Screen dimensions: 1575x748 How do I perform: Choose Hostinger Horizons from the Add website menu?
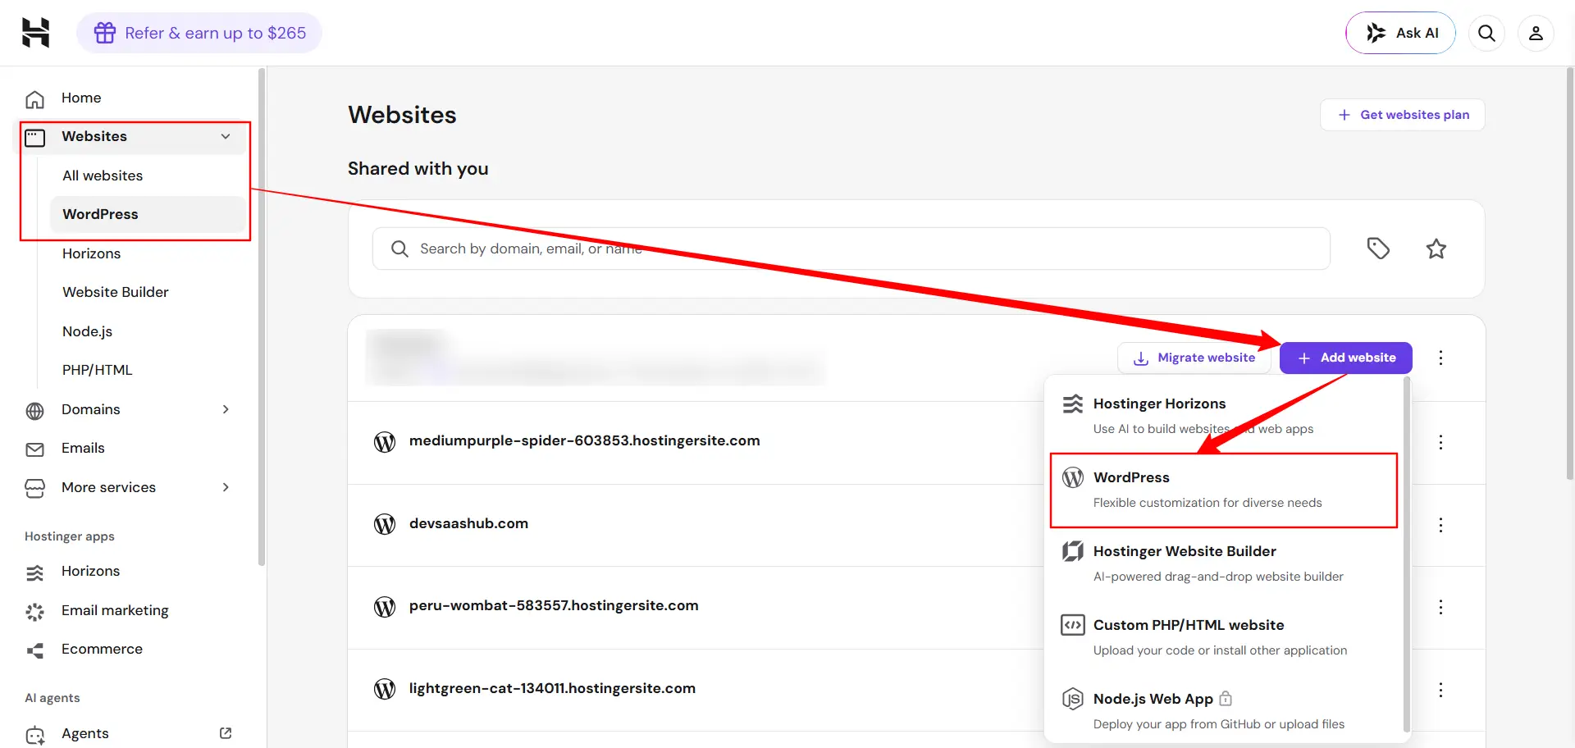pyautogui.click(x=1224, y=416)
